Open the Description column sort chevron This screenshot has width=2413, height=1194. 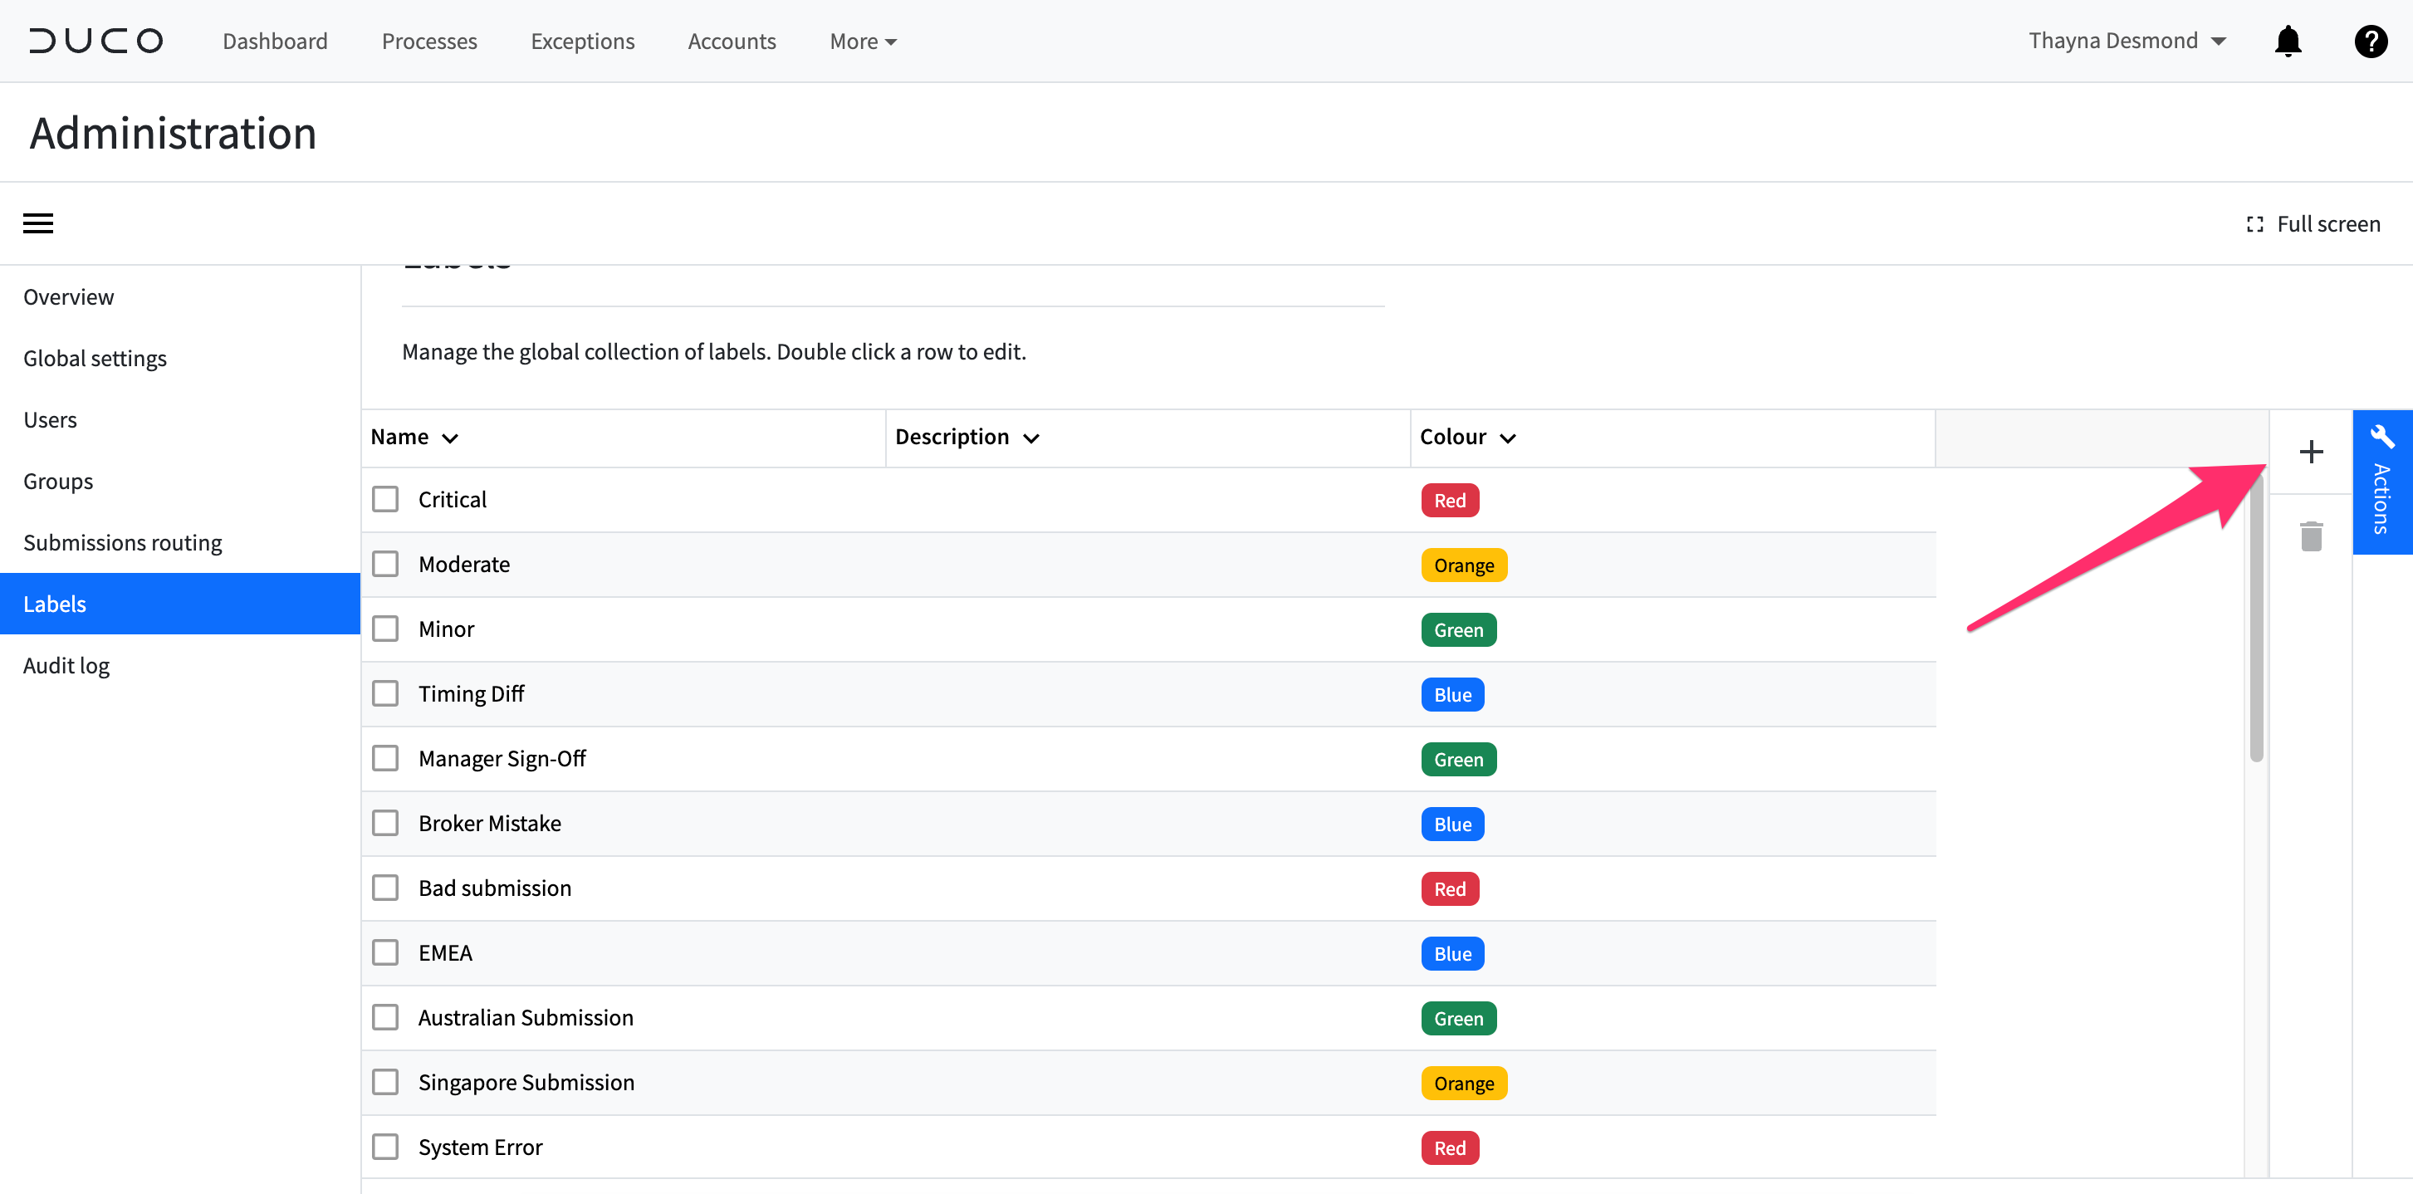pos(1031,438)
